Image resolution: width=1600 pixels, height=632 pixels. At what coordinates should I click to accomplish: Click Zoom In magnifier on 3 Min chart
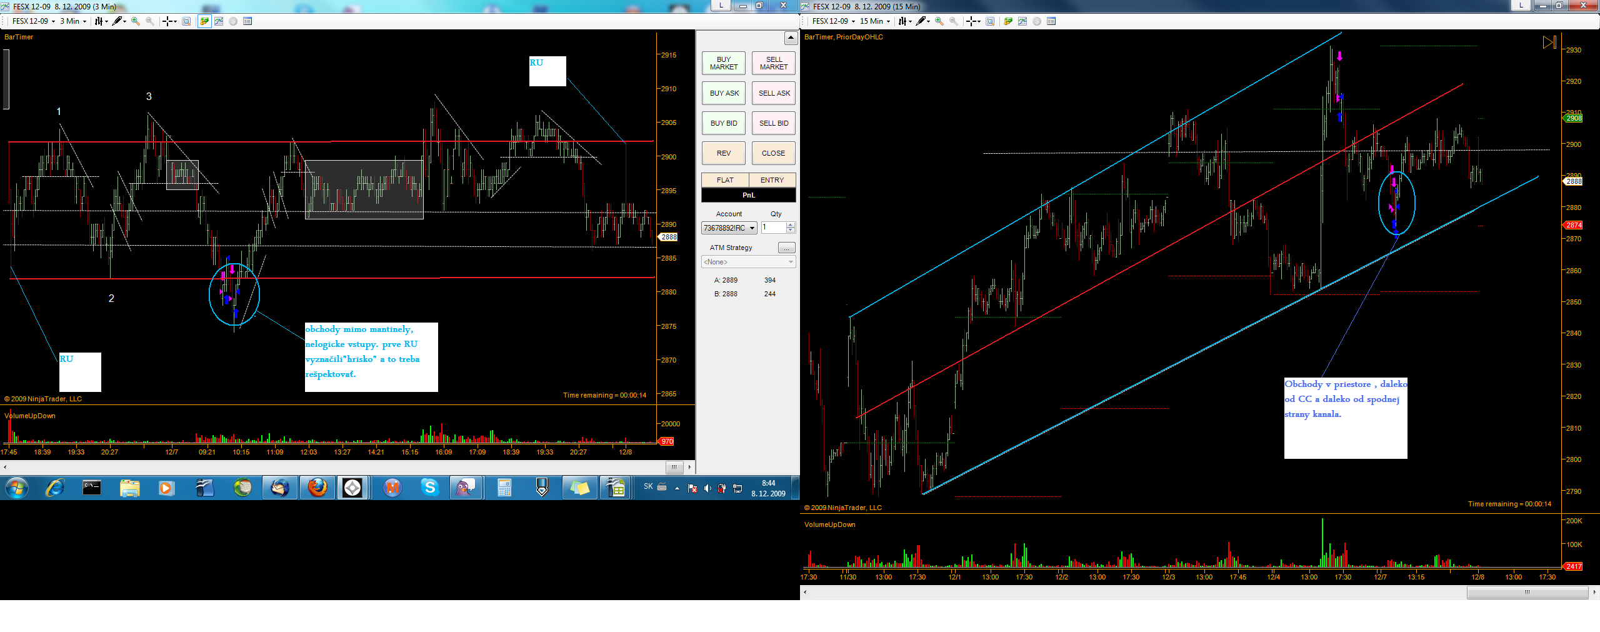pos(136,21)
